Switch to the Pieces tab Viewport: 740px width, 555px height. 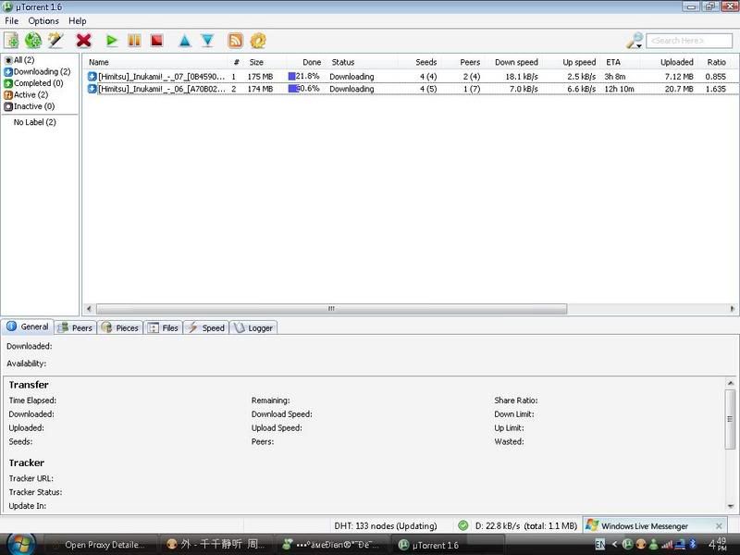(120, 328)
